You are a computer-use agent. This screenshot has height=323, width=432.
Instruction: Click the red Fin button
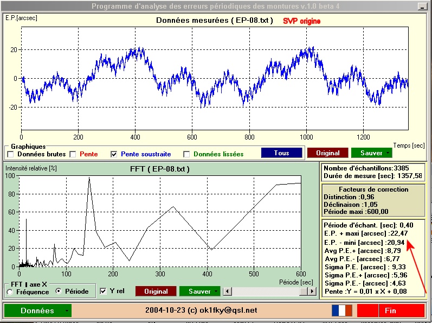(390, 311)
